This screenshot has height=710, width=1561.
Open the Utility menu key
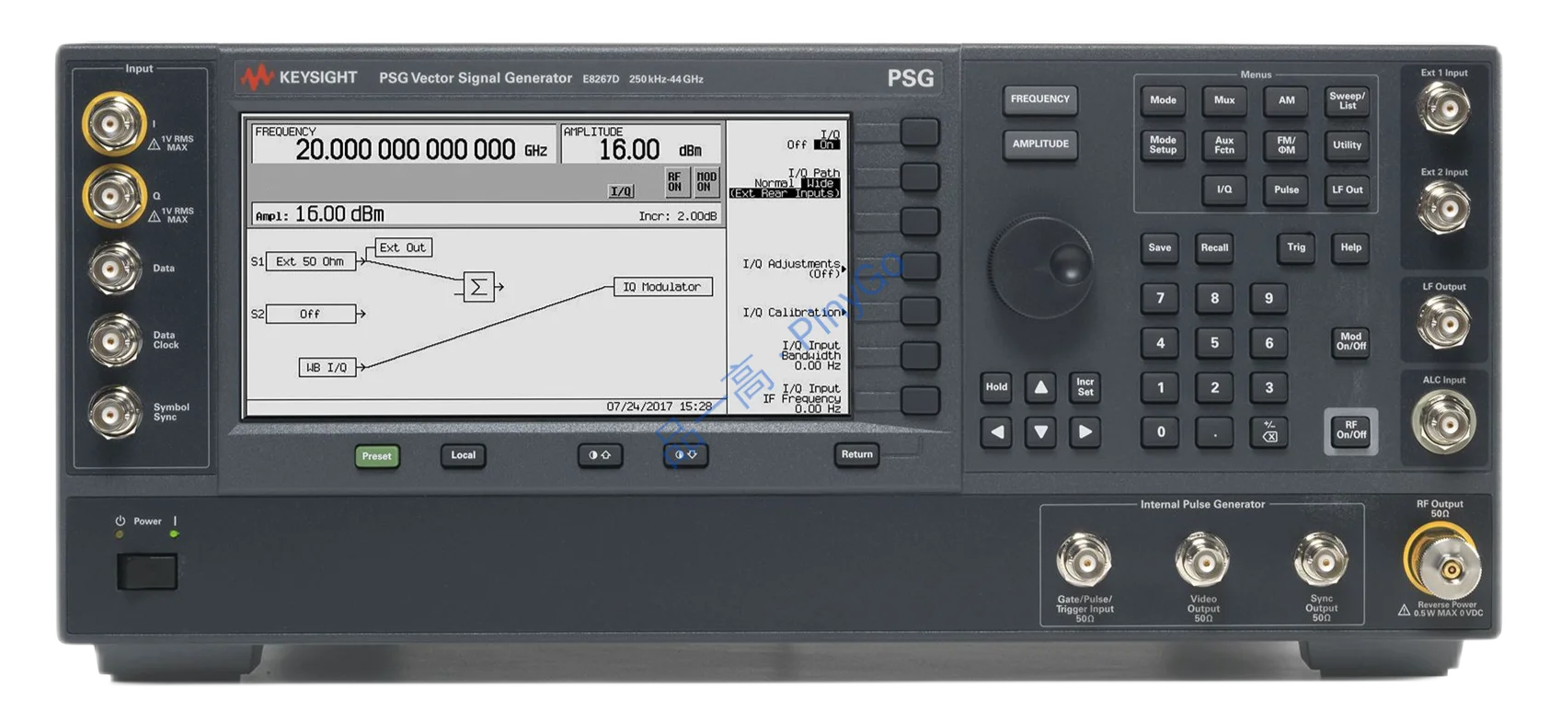(x=1347, y=145)
